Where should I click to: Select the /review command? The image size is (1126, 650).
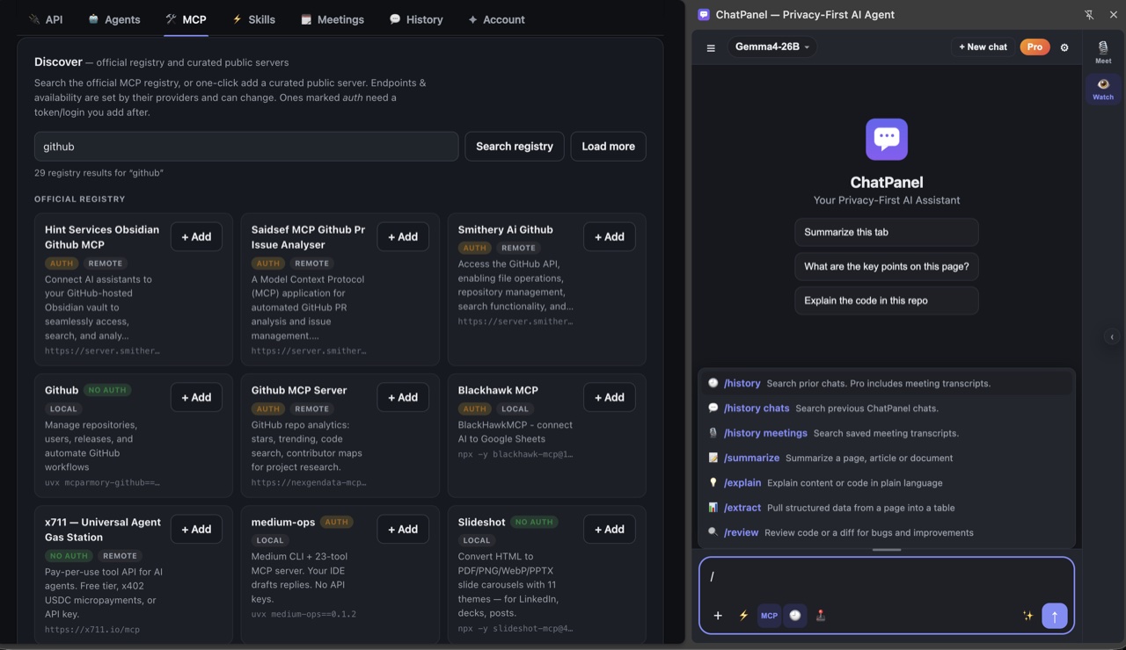pyautogui.click(x=887, y=532)
